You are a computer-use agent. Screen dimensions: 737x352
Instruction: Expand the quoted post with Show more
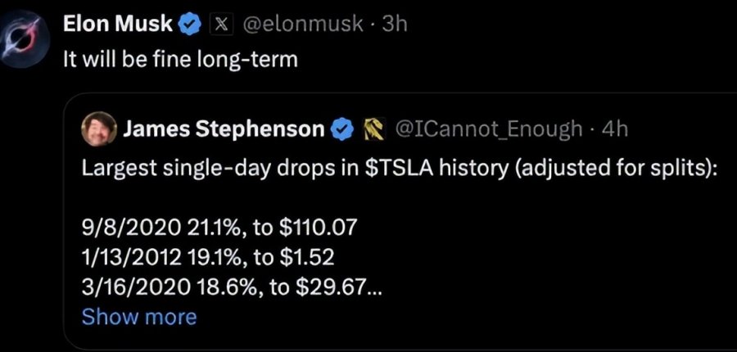pyautogui.click(x=139, y=317)
